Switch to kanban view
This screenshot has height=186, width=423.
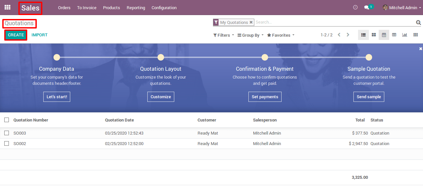374,35
